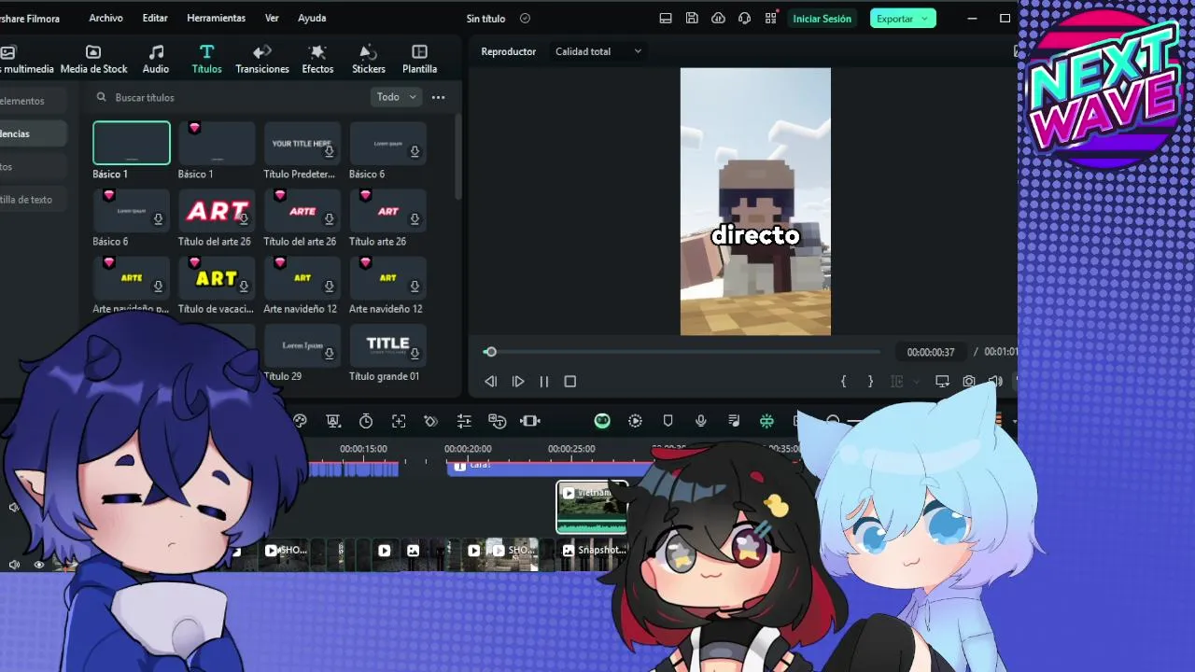Open the Ayuda menu

click(x=312, y=18)
